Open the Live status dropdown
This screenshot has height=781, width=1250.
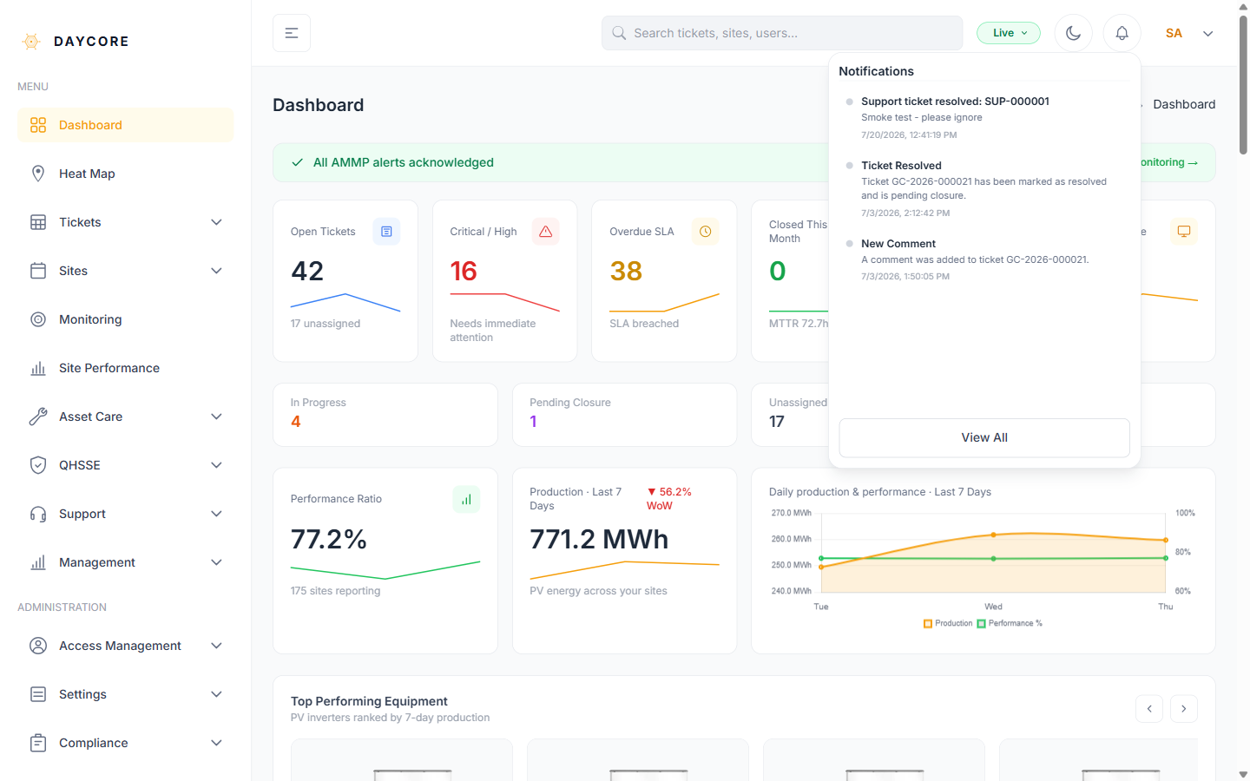1009,33
